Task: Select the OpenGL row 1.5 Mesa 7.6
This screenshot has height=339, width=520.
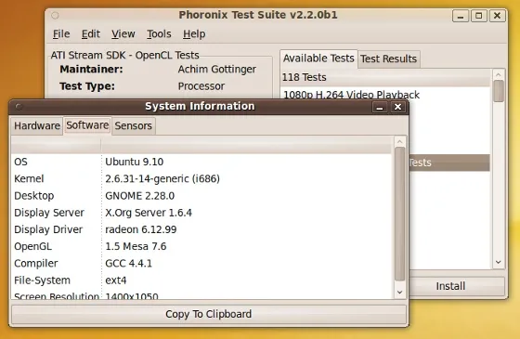Action: coord(201,246)
